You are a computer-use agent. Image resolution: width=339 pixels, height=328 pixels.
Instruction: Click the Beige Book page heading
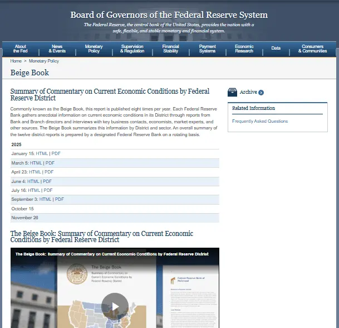(x=30, y=73)
